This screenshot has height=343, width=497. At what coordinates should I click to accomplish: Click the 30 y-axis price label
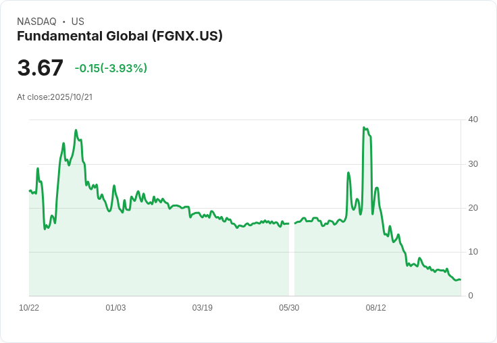(x=473, y=164)
